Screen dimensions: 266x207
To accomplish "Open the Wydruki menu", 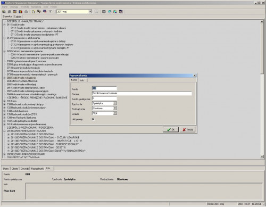I will (x=24, y=7).
